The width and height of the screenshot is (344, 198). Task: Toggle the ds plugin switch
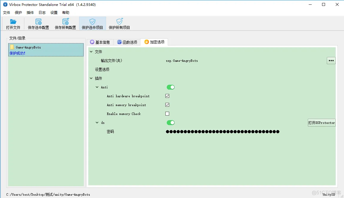[x=171, y=123]
